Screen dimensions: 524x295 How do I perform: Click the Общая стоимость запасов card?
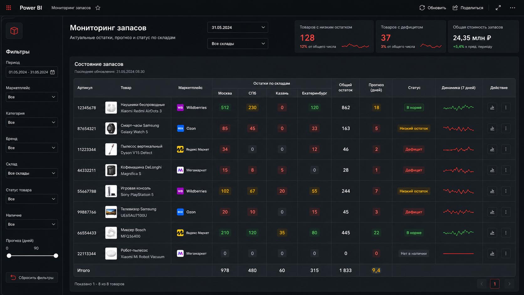(x=484, y=36)
